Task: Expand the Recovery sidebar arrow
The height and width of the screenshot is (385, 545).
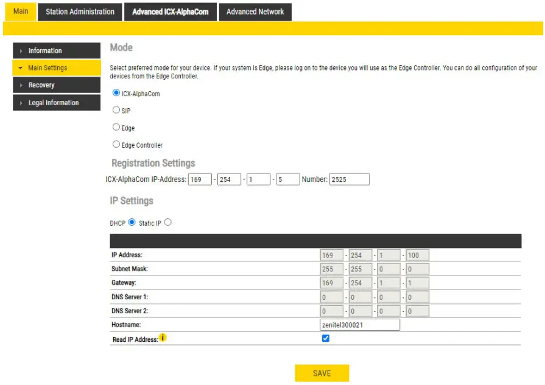Action: pos(21,85)
